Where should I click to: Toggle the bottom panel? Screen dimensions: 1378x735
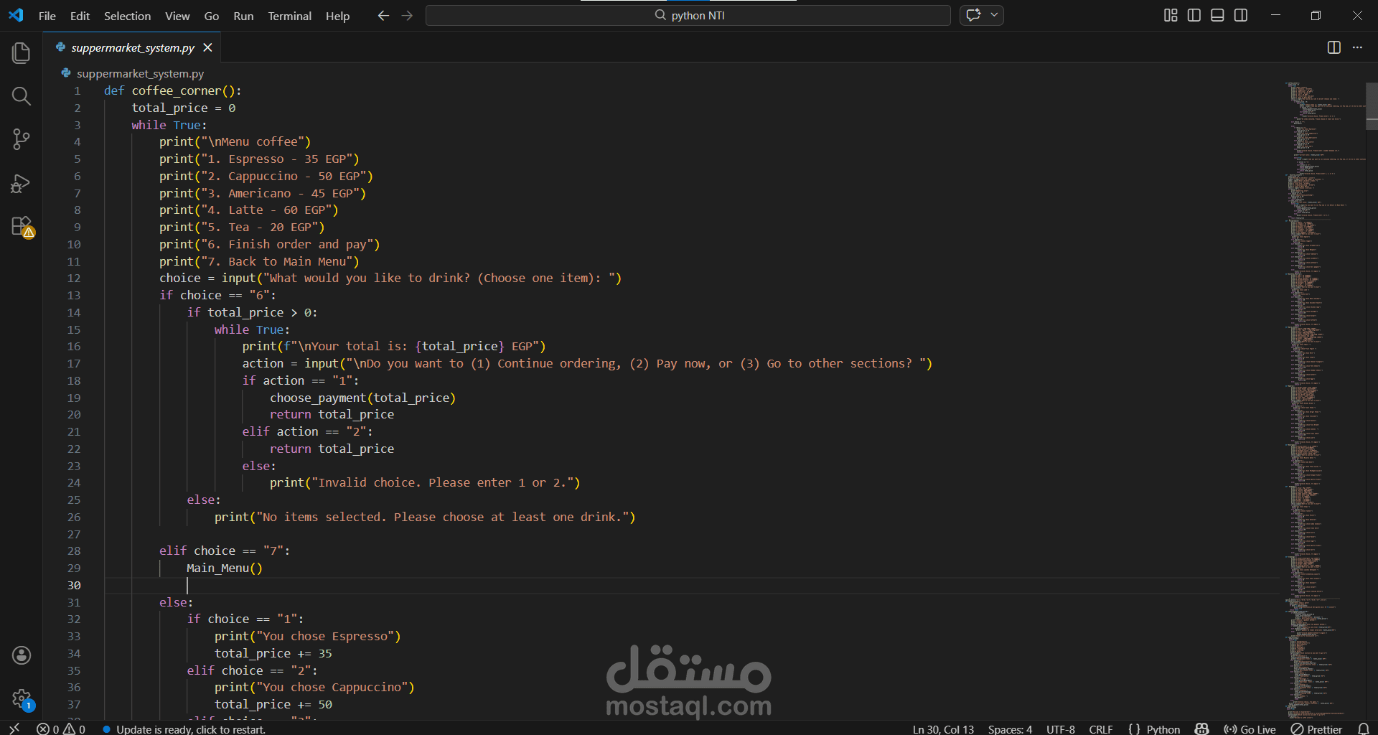coord(1217,15)
